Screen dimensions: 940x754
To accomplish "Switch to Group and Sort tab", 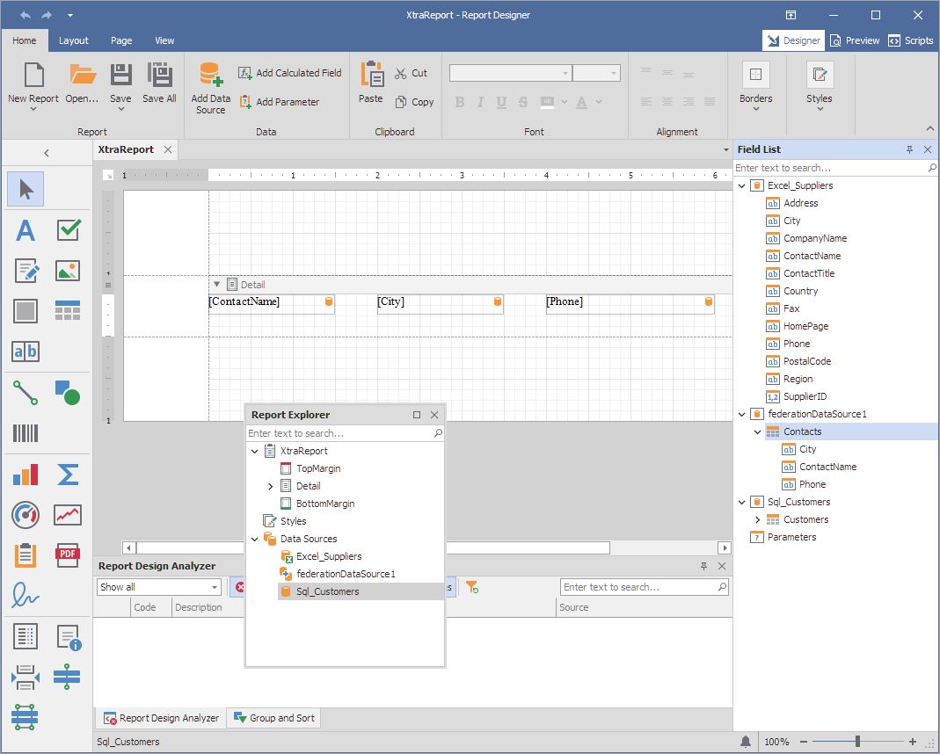I will pyautogui.click(x=274, y=717).
